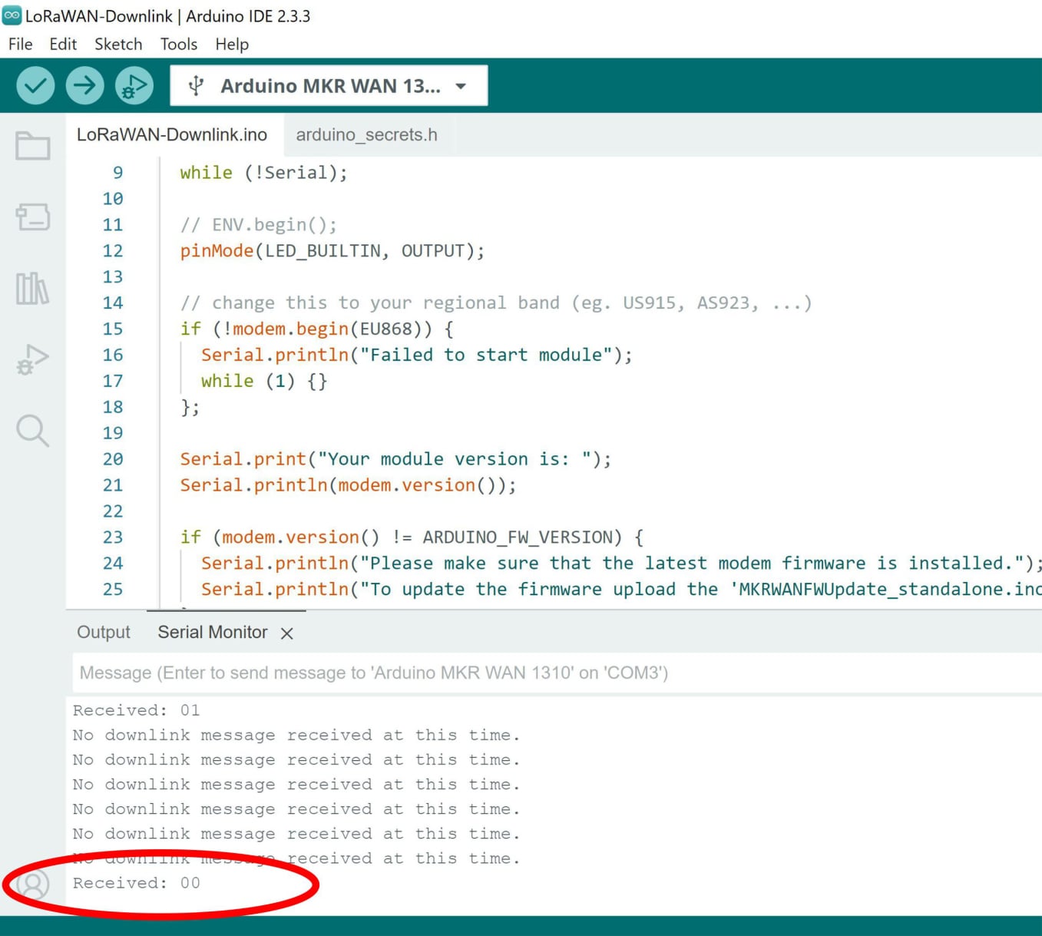Close the Serial Monitor tab
This screenshot has width=1042, height=936.
[287, 633]
